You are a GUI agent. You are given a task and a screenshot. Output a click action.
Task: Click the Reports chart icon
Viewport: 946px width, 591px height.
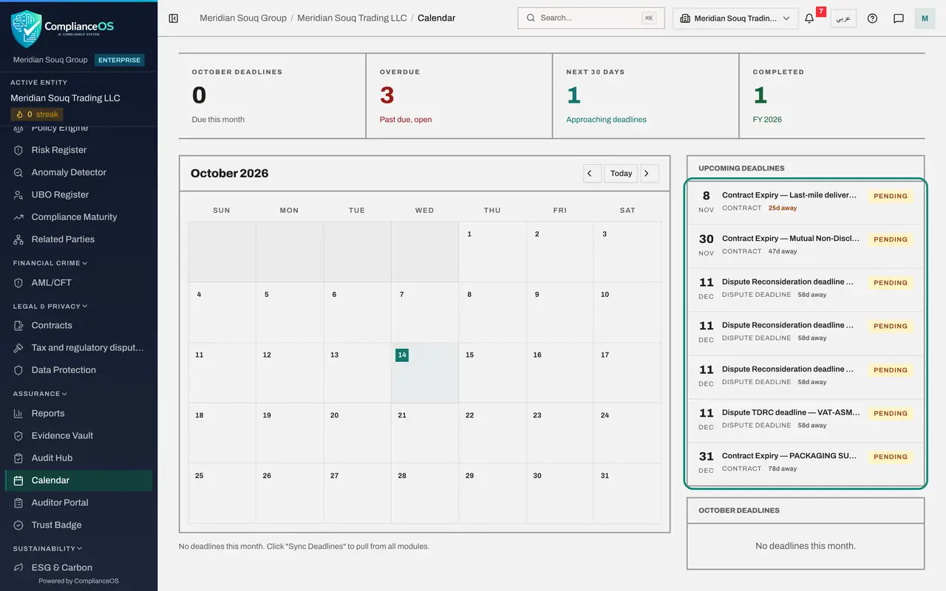pyautogui.click(x=18, y=414)
